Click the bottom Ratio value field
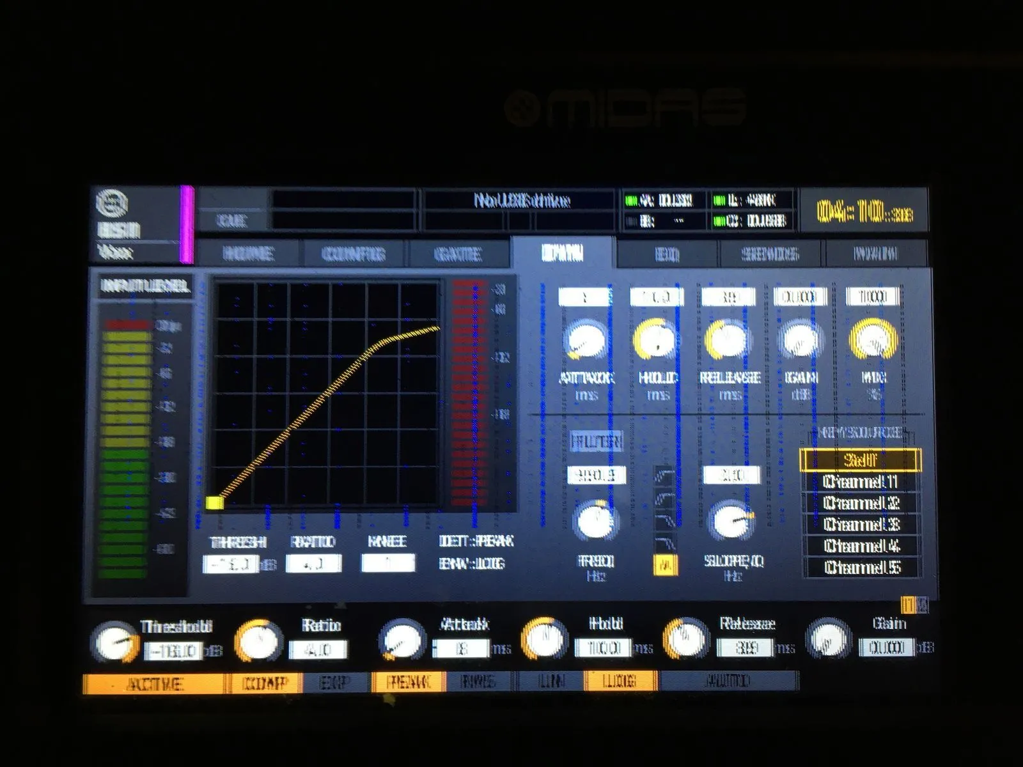Image resolution: width=1023 pixels, height=767 pixels. 318,650
